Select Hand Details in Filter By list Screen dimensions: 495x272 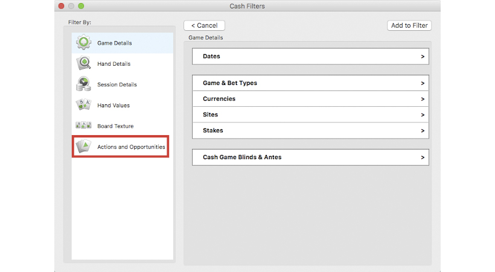coord(113,64)
